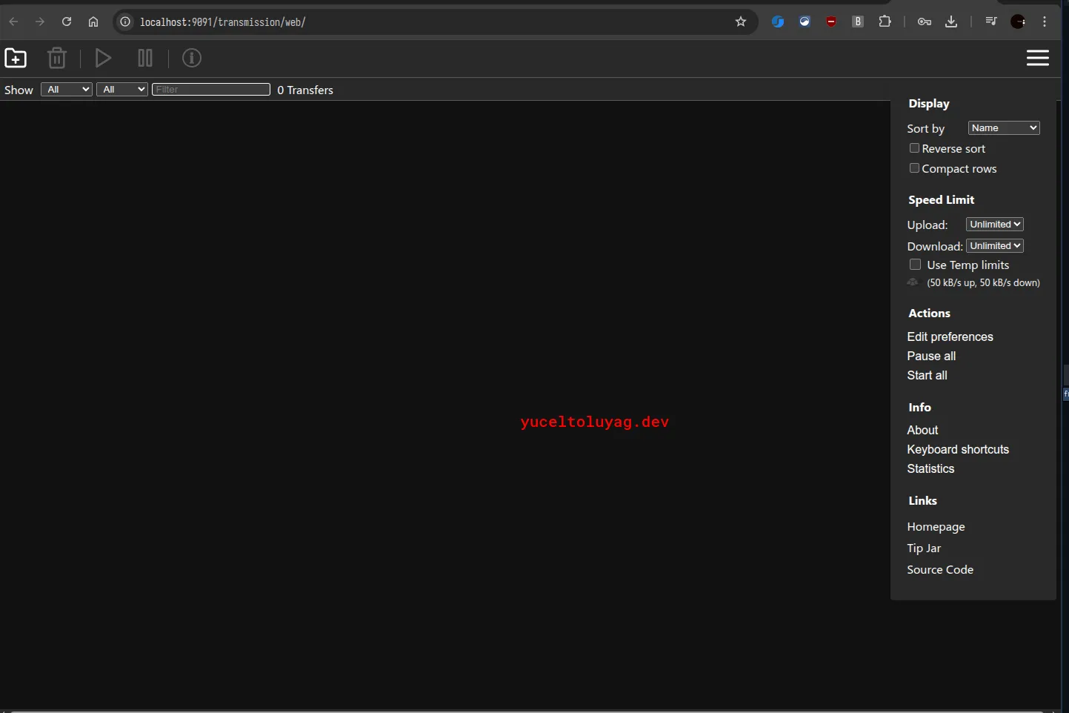Go forward in browser history
The height and width of the screenshot is (713, 1069).
click(x=40, y=21)
